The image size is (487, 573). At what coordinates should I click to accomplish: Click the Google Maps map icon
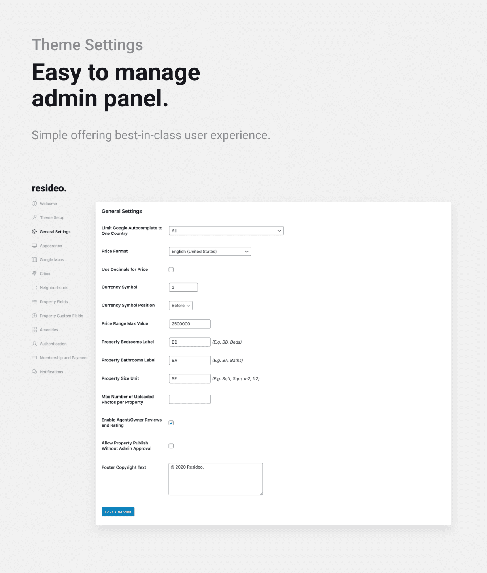[x=34, y=260]
